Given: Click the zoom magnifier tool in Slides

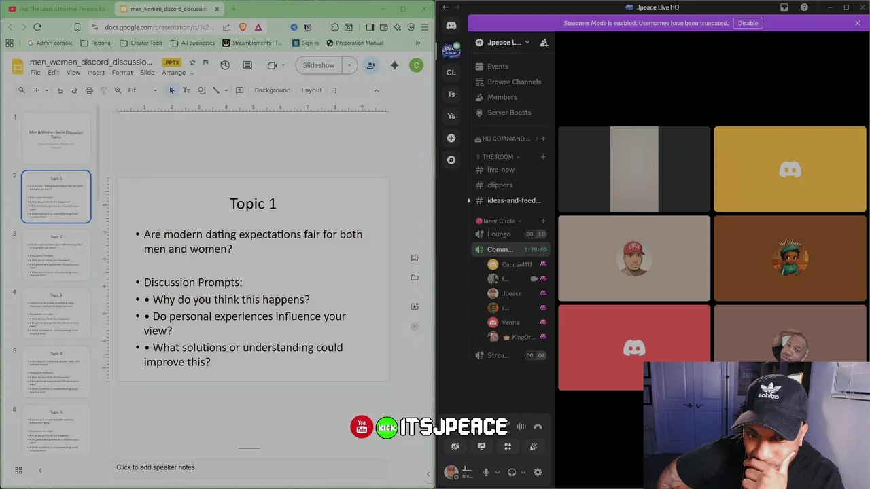Looking at the screenshot, I should tap(118, 90).
